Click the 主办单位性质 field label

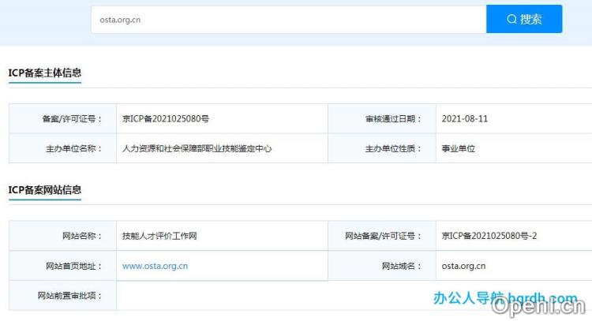point(388,148)
